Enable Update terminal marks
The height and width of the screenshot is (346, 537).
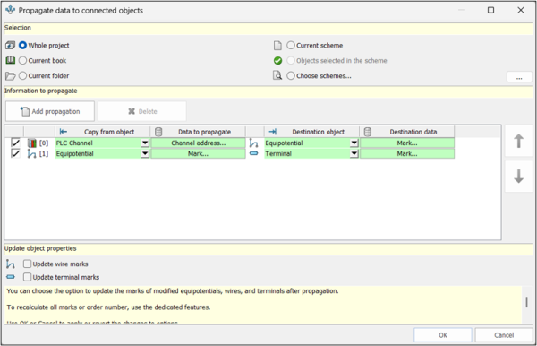[x=27, y=277]
